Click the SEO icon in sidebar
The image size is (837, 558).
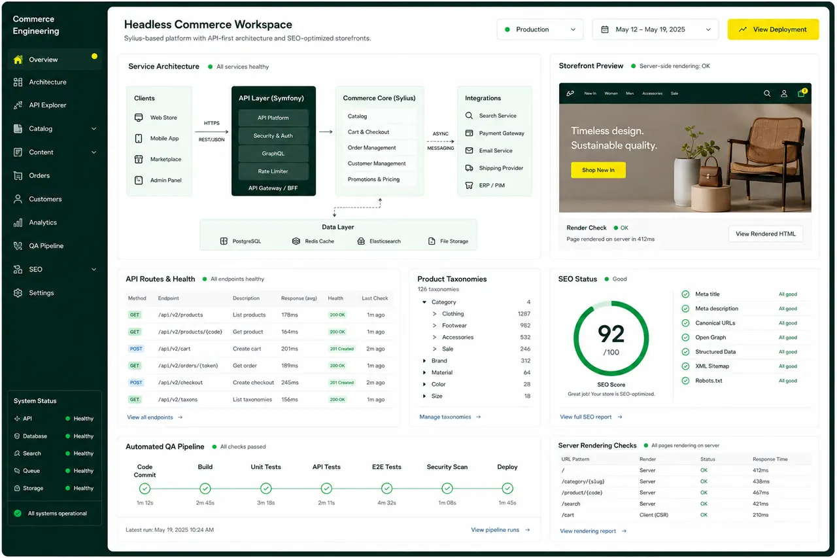(x=18, y=270)
